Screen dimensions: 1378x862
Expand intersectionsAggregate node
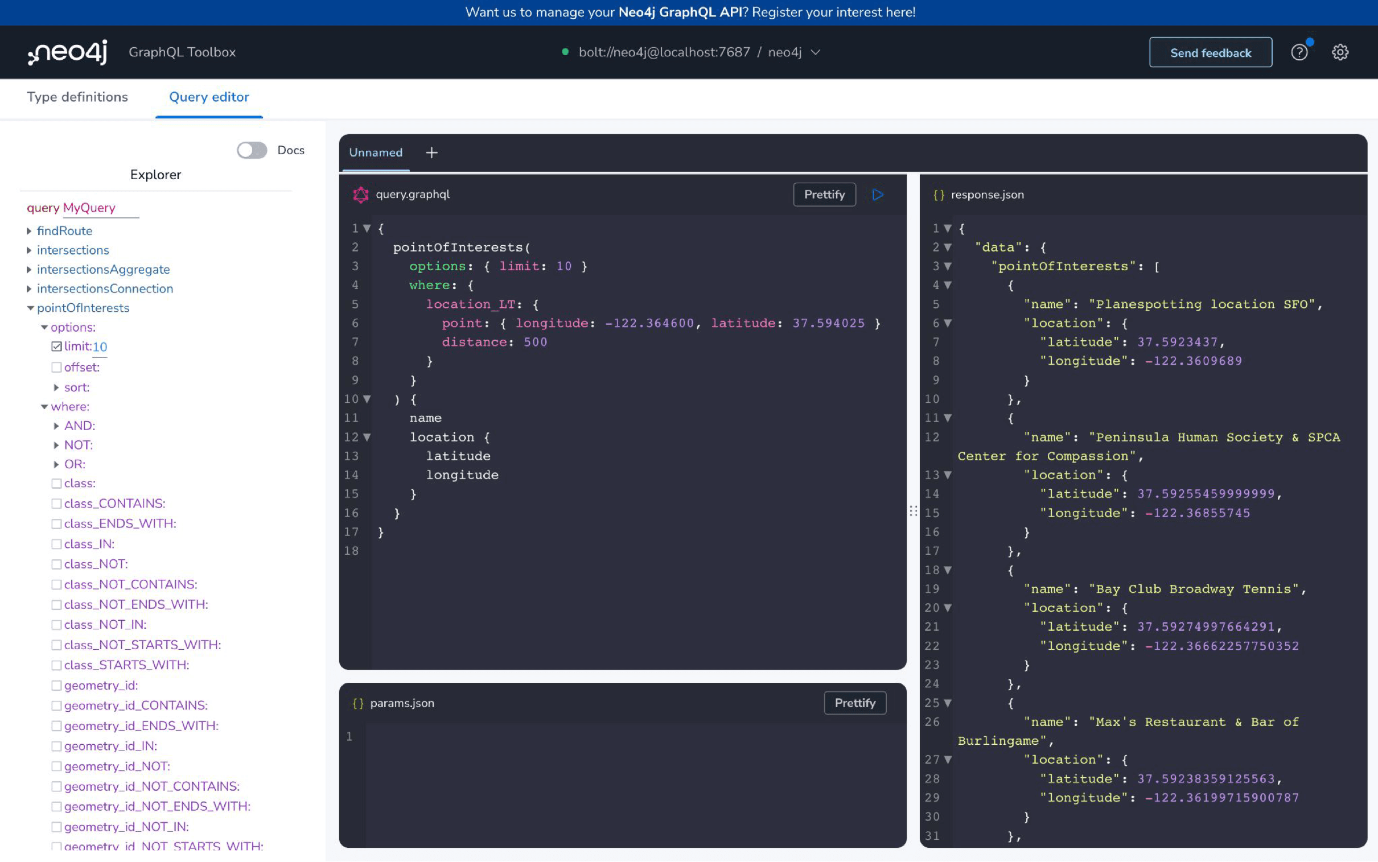pos(29,270)
